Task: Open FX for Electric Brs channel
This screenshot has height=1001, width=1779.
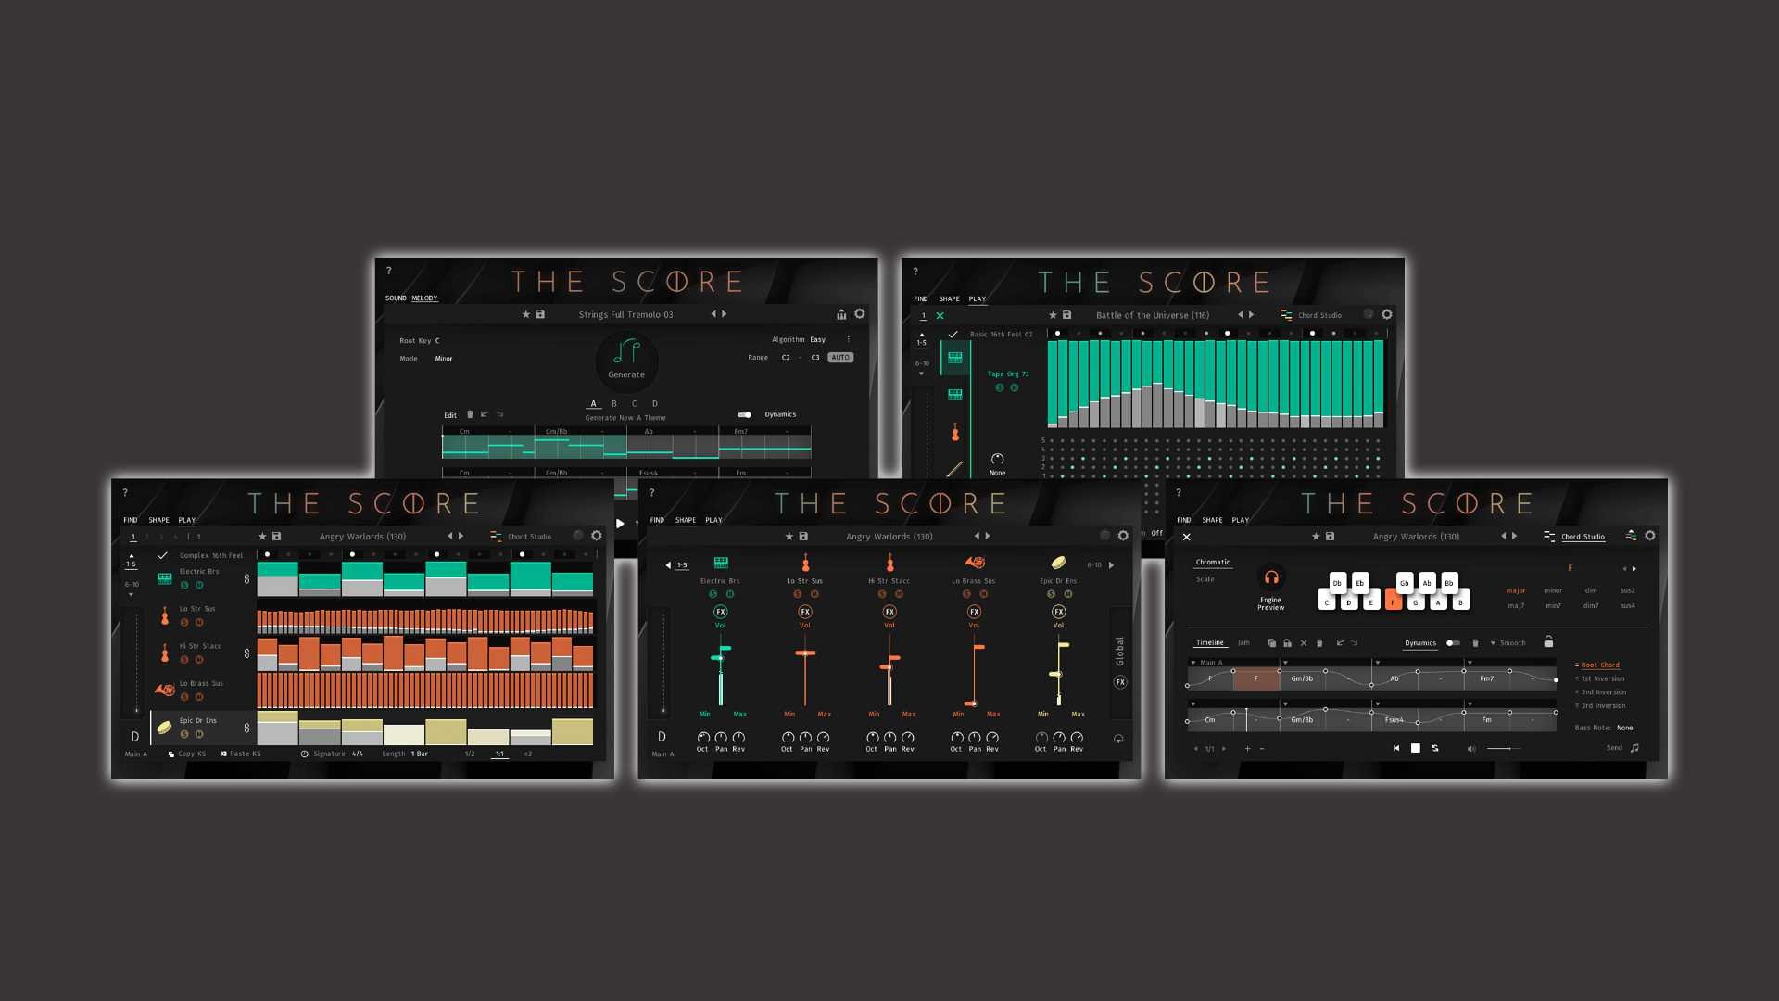Action: 720,612
